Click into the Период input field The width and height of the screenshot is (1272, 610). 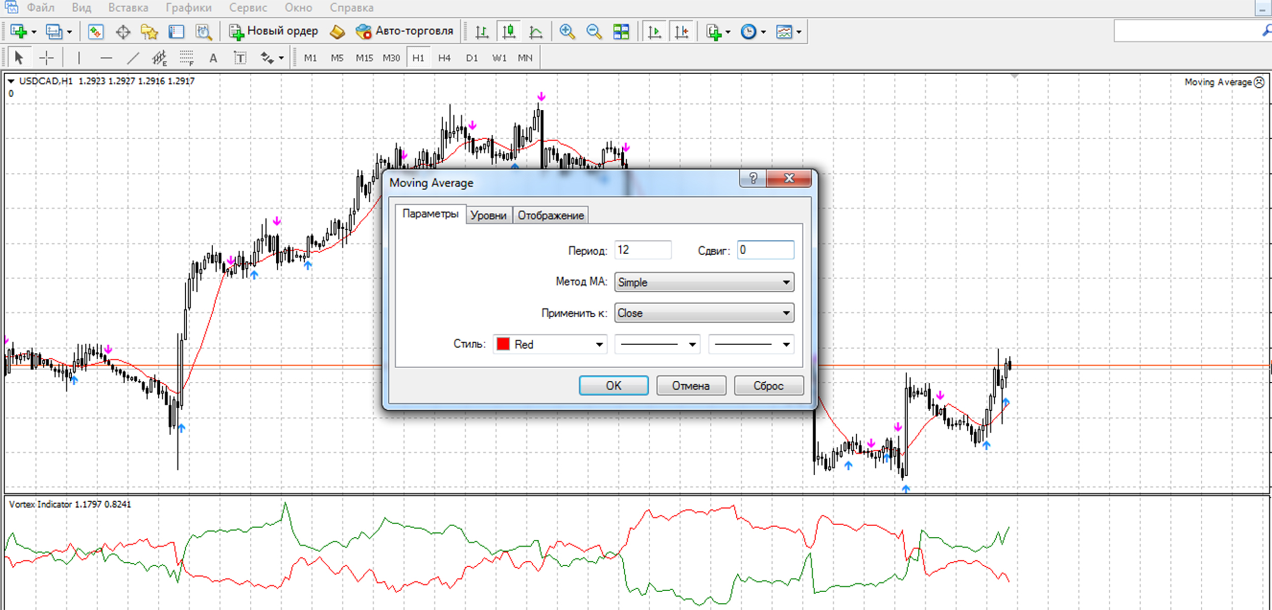pos(643,250)
